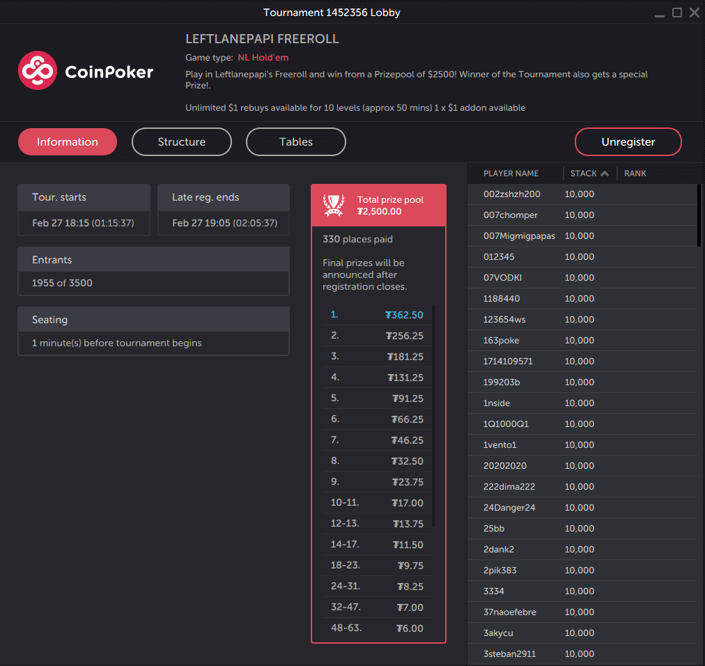Image resolution: width=705 pixels, height=666 pixels.
Task: Click NL Hold'em game type link
Action: 263,58
